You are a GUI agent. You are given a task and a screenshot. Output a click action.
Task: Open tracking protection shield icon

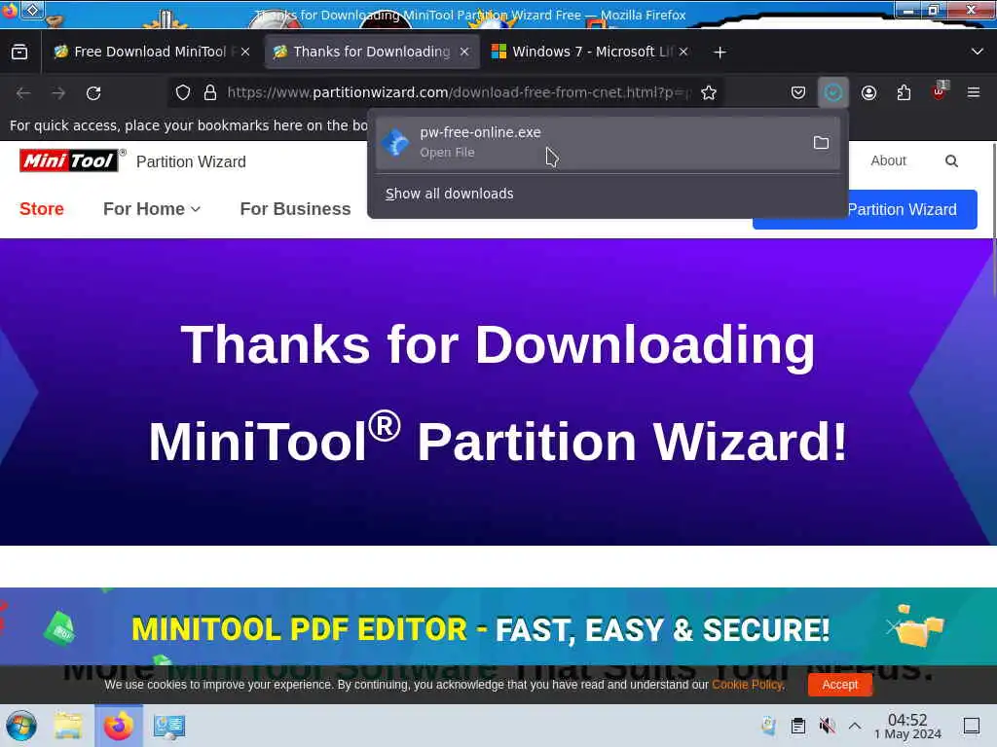(x=183, y=92)
